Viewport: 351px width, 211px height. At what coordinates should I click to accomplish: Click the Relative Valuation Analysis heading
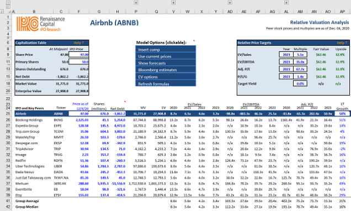point(320,23)
